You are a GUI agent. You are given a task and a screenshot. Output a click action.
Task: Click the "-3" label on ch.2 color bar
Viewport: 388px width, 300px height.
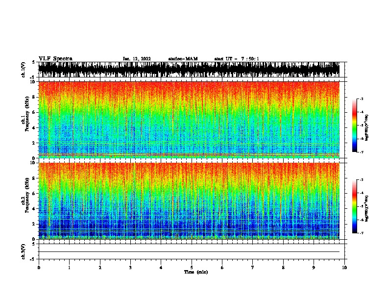(x=361, y=180)
